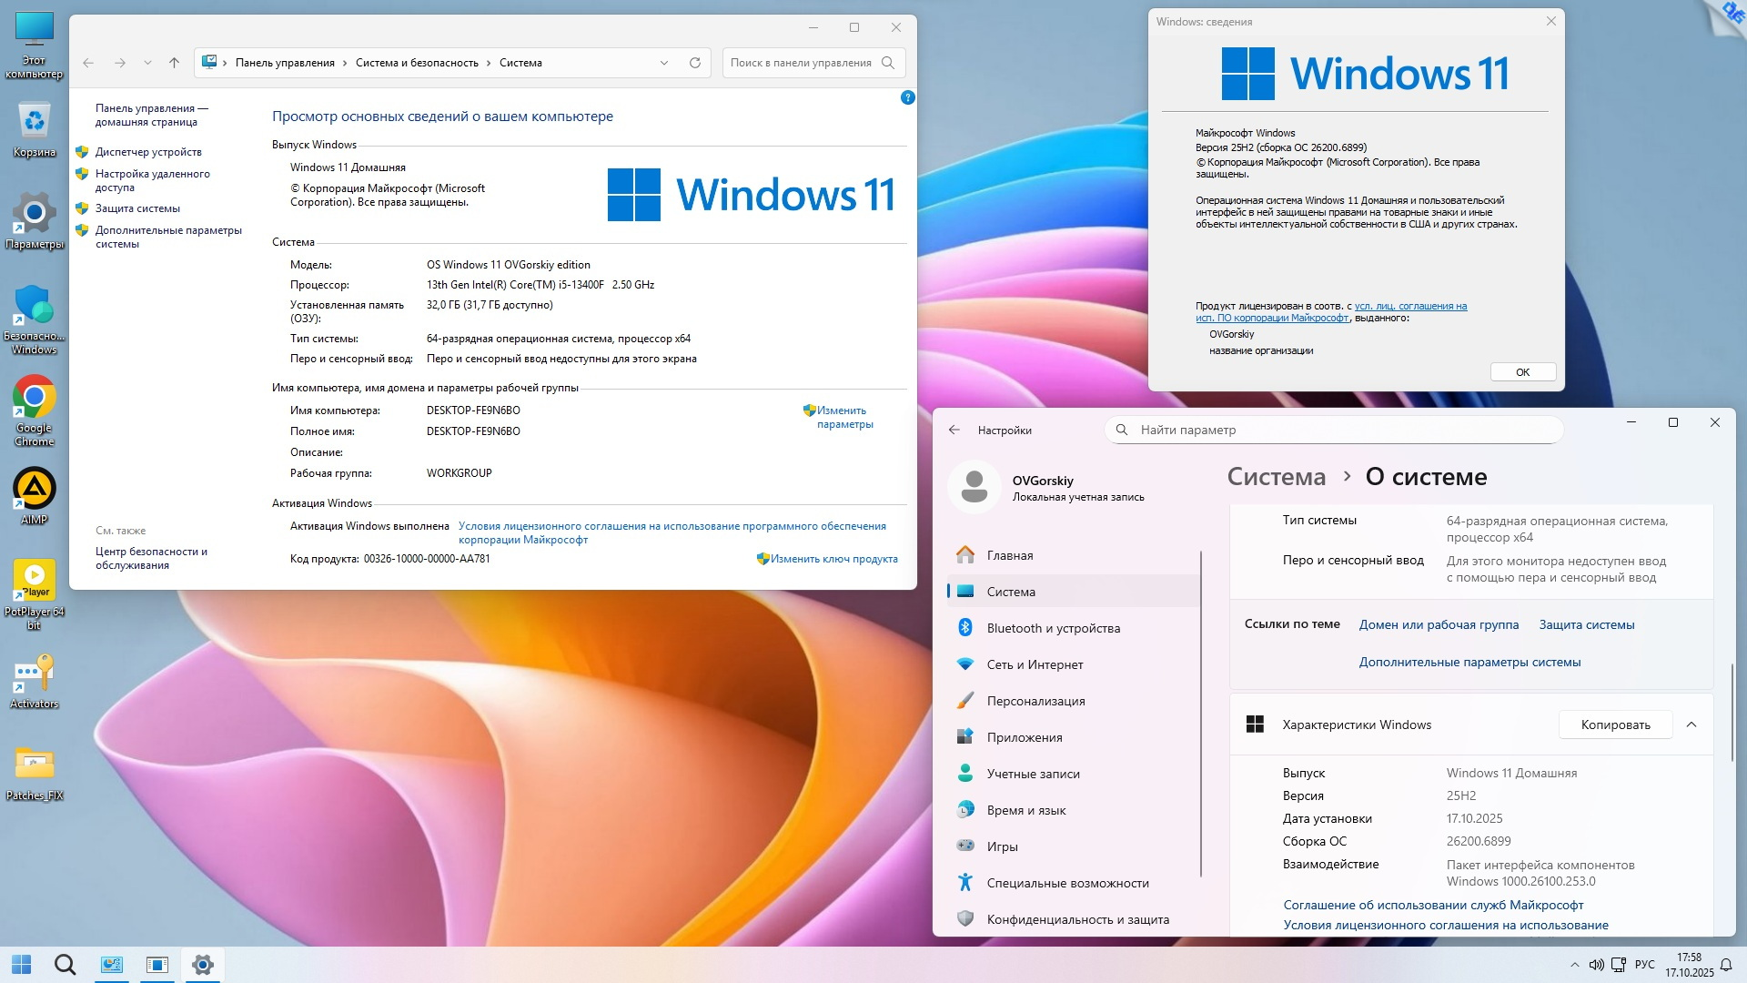Collapse the Характеристики Windows section
The width and height of the screenshot is (1747, 983).
1691,725
